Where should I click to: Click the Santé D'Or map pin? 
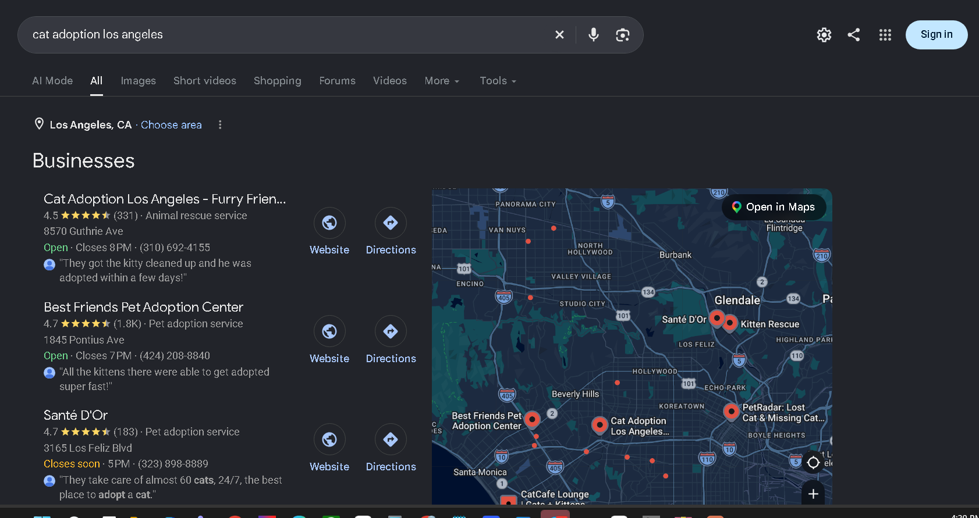coord(717,319)
